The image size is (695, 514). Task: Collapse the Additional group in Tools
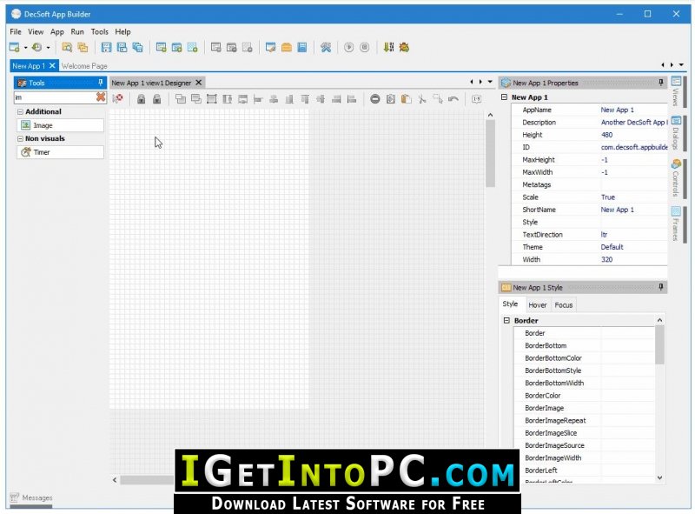pos(20,112)
